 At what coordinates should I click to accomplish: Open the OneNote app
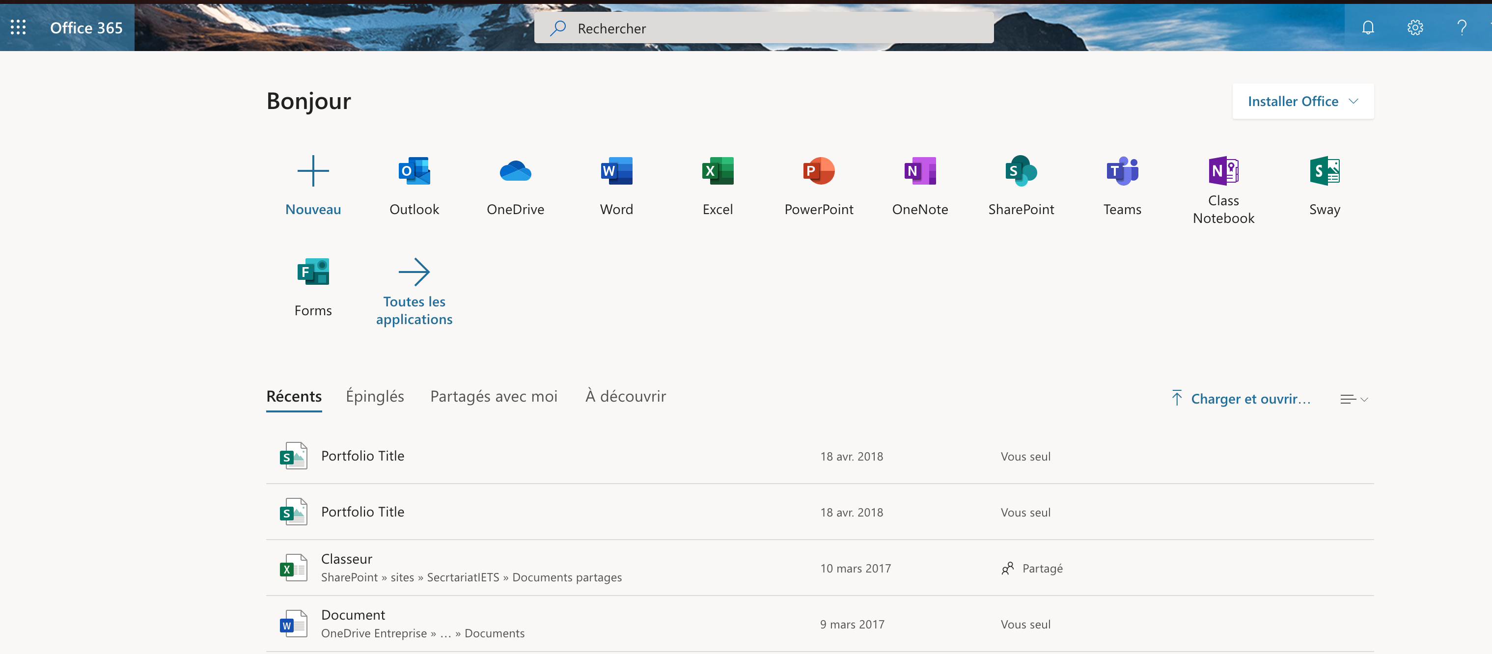(x=920, y=186)
